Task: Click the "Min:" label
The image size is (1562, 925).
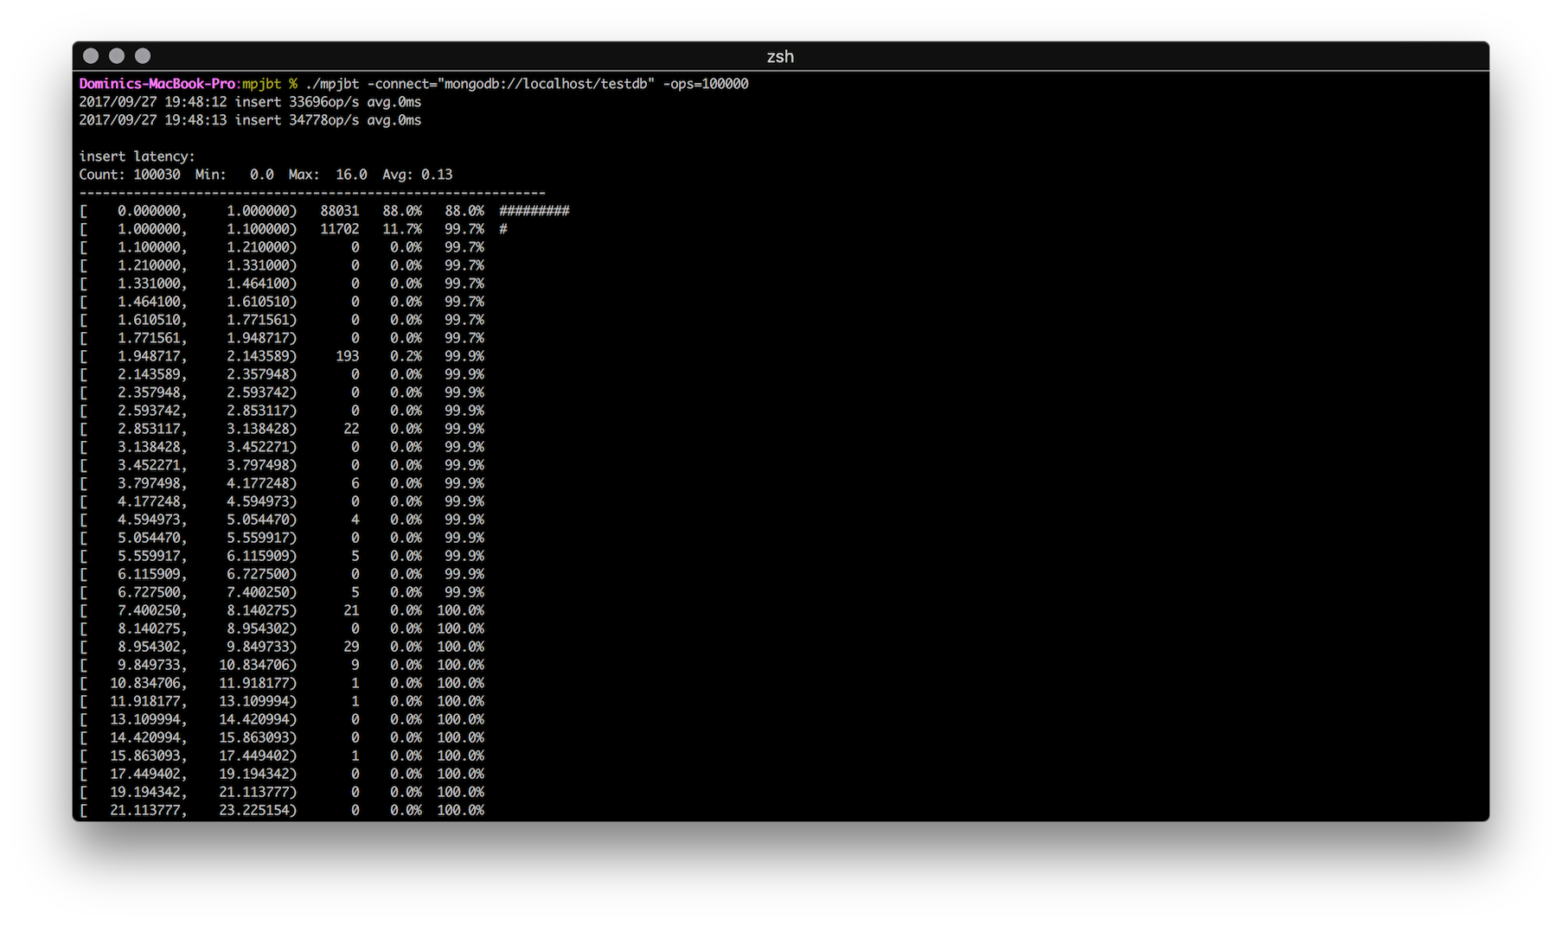Action: coord(211,175)
